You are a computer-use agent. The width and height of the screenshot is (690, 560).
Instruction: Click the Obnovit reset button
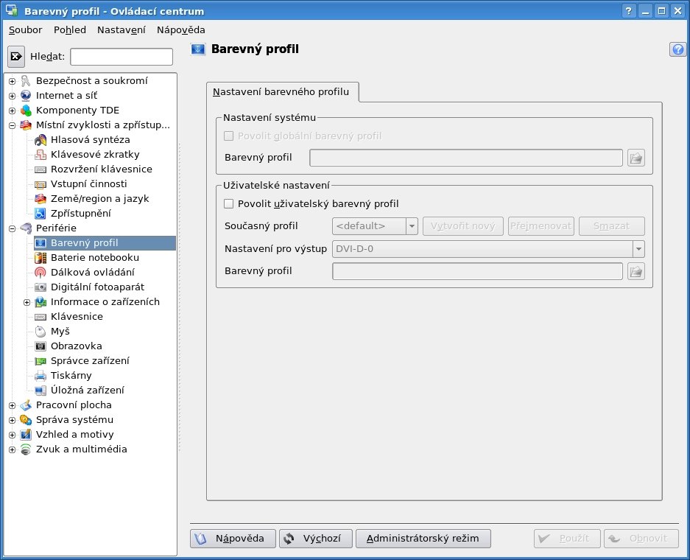pyautogui.click(x=641, y=539)
